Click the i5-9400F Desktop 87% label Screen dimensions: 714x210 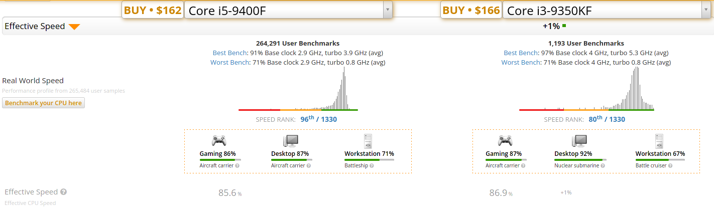tap(290, 153)
